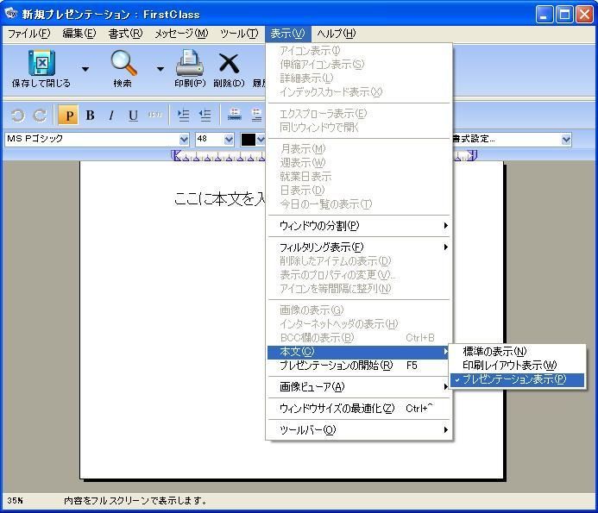Screen dimensions: 598x513
Task: Click the decrease indent icon
Action: tap(205, 116)
